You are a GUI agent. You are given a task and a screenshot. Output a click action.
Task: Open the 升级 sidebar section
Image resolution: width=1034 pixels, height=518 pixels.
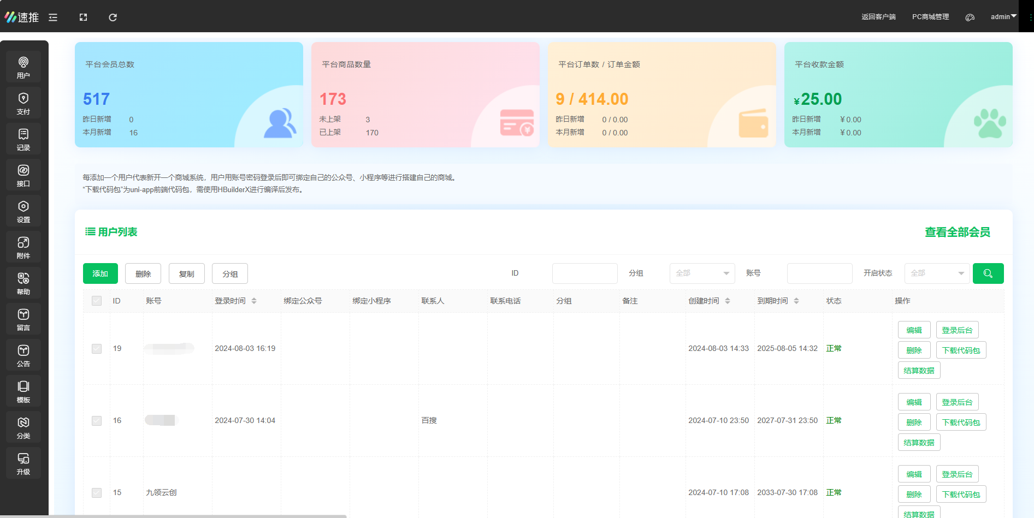(23, 463)
